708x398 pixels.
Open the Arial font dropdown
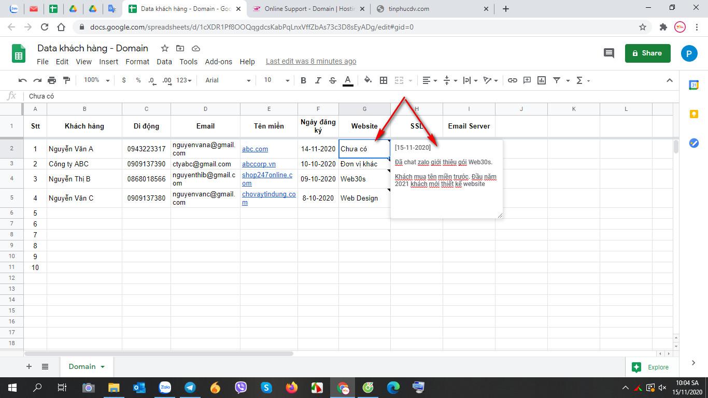pyautogui.click(x=228, y=80)
